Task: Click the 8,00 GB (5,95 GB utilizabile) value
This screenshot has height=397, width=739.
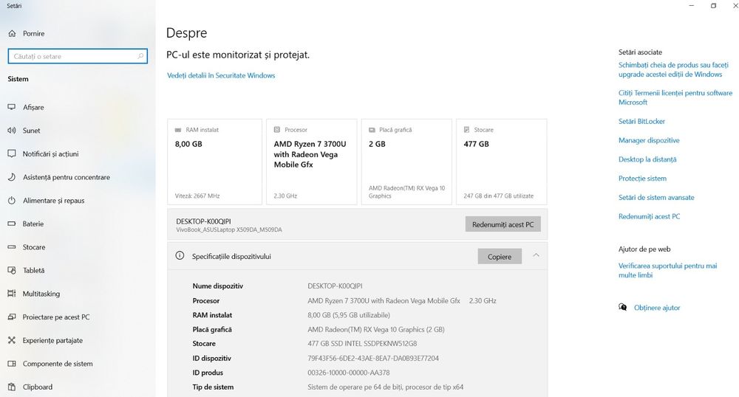Action: click(x=349, y=315)
